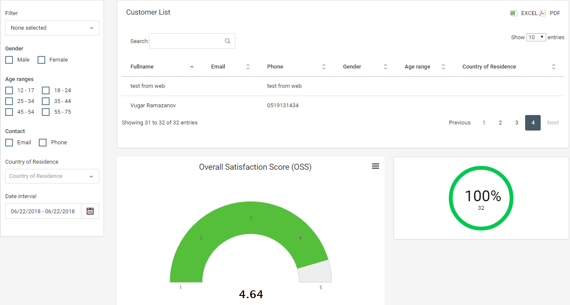
Task: Sort by Country of Residence arrows
Action: (554, 67)
